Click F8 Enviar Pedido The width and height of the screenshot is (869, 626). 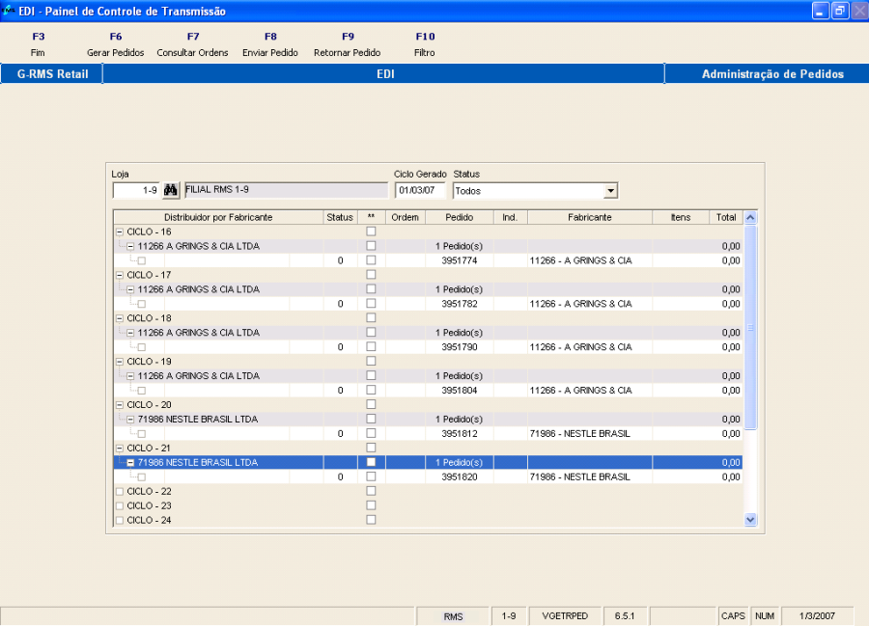coord(270,44)
